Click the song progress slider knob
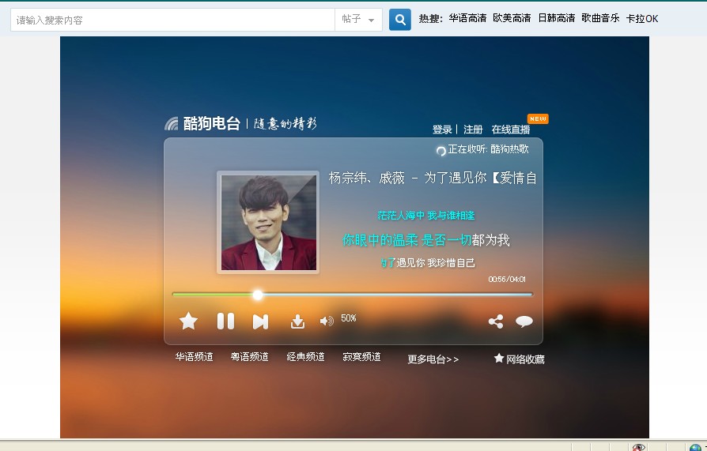Image resolution: width=707 pixels, height=451 pixels. [x=258, y=295]
